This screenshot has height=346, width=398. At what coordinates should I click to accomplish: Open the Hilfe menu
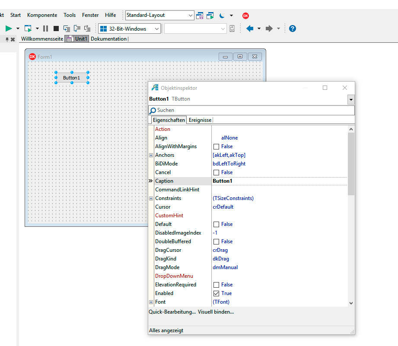(111, 15)
